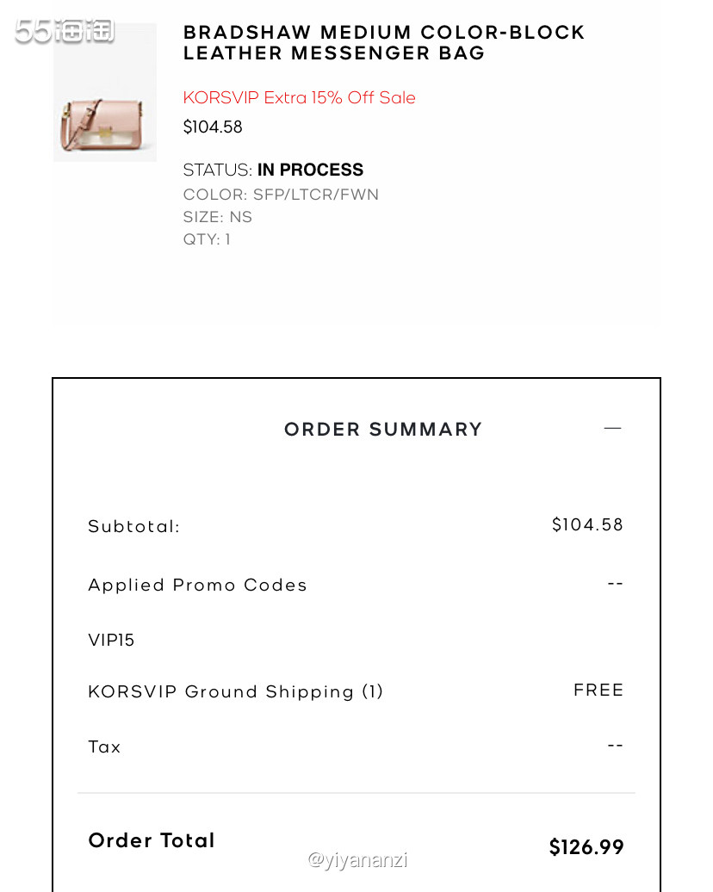
Task: Click the SIZE: NS line
Action: tap(218, 217)
